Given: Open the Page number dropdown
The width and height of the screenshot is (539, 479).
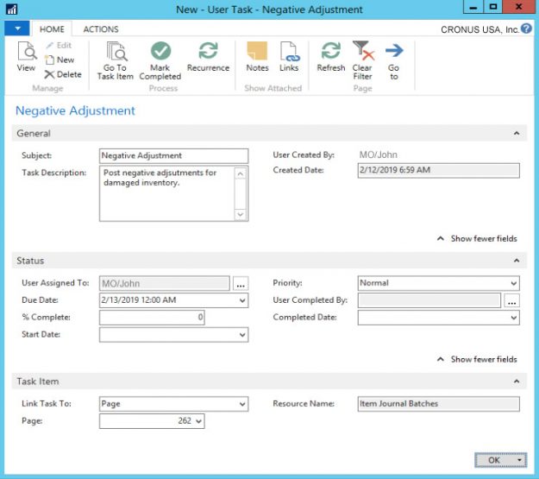Looking at the screenshot, I should tap(198, 421).
